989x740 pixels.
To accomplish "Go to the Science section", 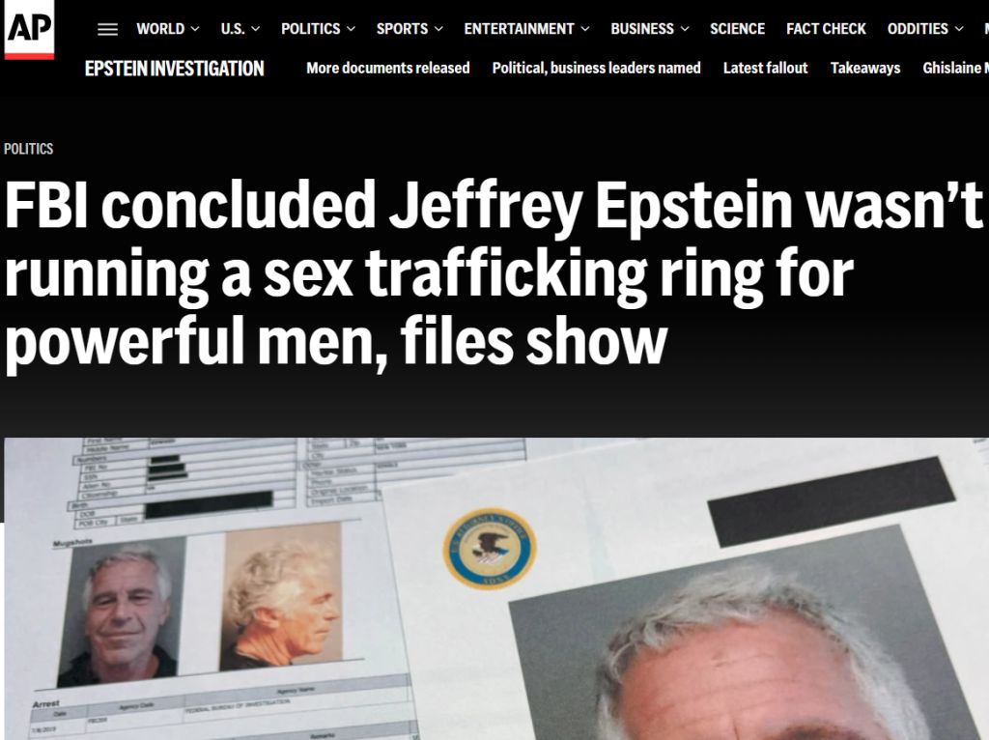I will tap(737, 29).
